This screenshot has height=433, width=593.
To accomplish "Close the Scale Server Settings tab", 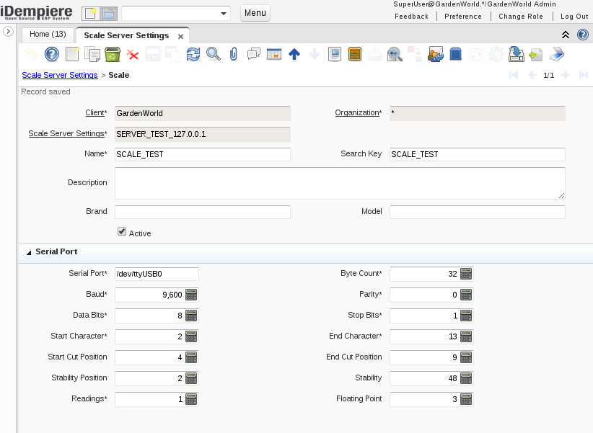I will coord(180,36).
